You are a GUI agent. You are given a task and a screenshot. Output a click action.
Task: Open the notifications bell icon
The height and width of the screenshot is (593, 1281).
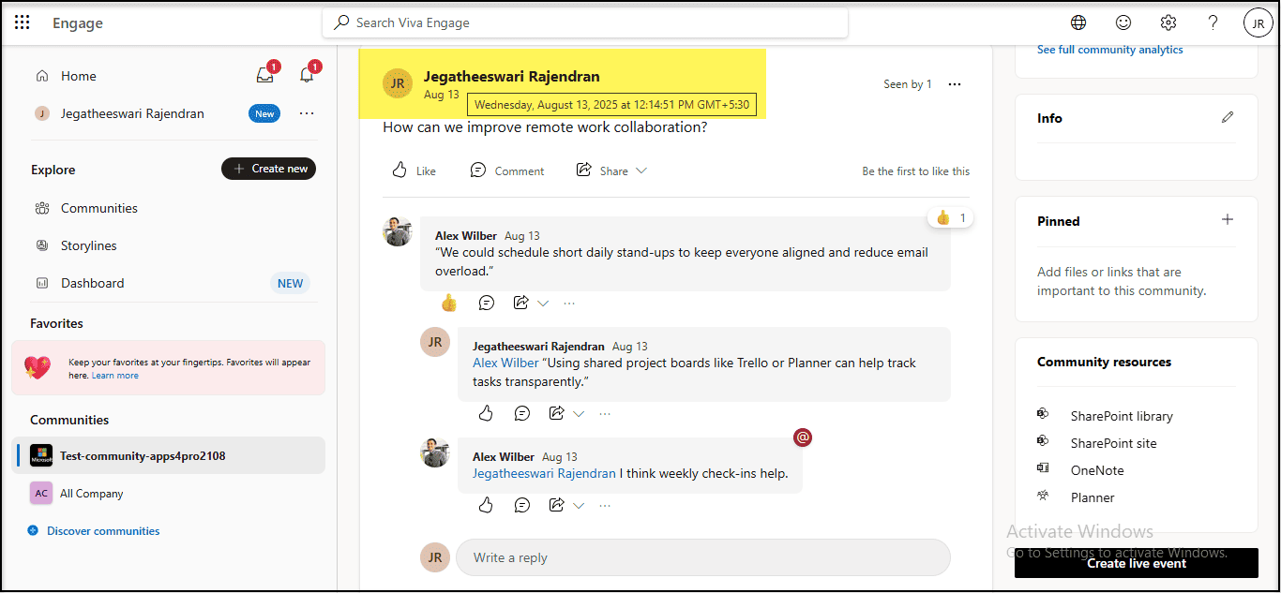(x=306, y=76)
